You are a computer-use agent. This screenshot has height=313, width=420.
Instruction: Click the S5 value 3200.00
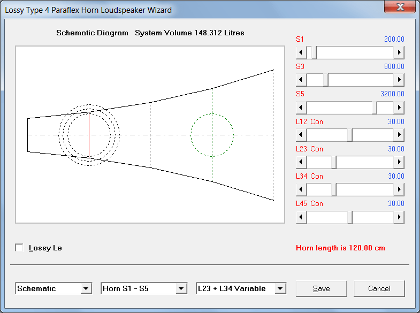click(392, 94)
